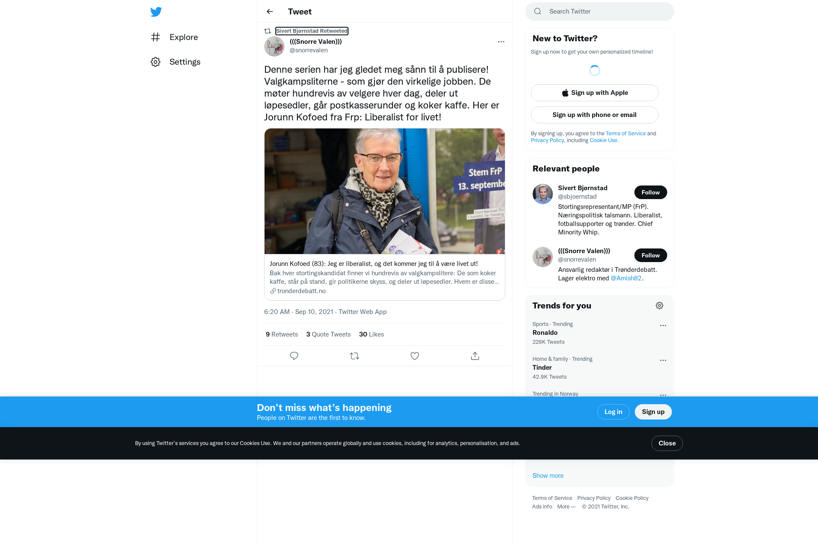The width and height of the screenshot is (818, 545).
Task: Click Log in on the blue banner
Action: [x=613, y=412]
